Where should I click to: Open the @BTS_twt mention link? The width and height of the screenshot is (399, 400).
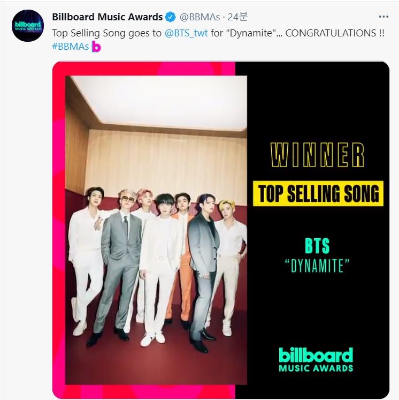187,33
